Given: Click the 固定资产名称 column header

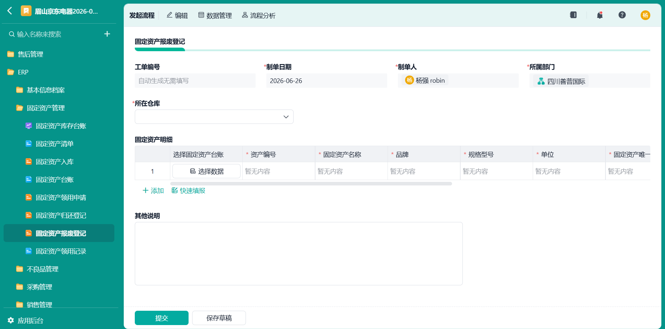Looking at the screenshot, I should coord(351,154).
